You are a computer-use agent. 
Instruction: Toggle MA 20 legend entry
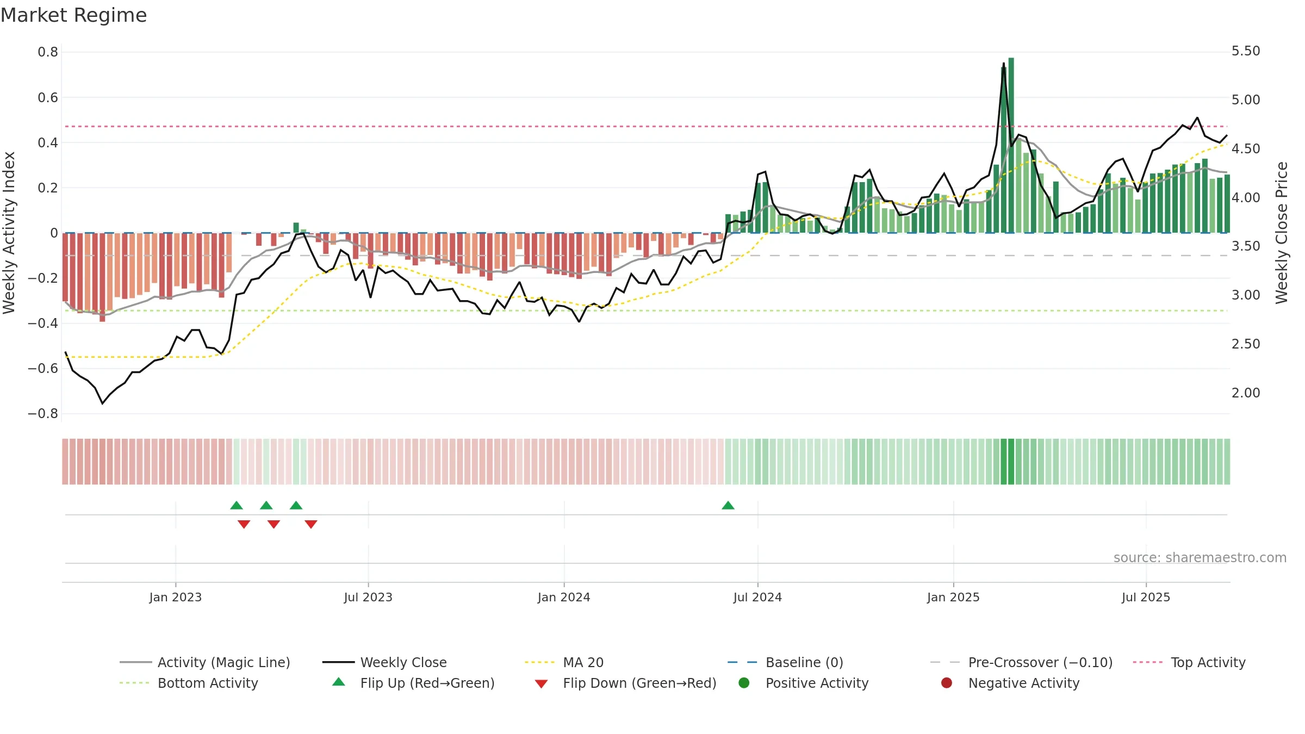pyautogui.click(x=564, y=662)
